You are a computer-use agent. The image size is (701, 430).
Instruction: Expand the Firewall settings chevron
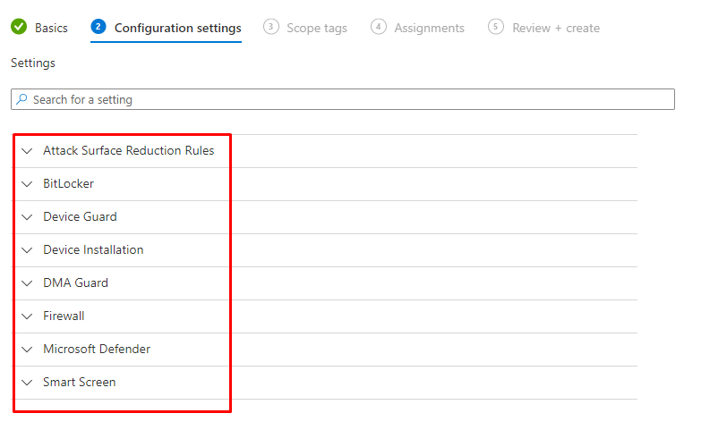click(x=27, y=316)
